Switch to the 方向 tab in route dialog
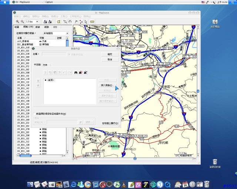The height and width of the screenshot is (189, 237). [45, 65]
